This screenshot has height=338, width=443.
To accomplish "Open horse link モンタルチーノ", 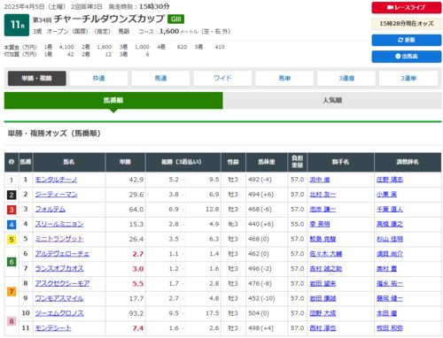I will click(56, 180).
